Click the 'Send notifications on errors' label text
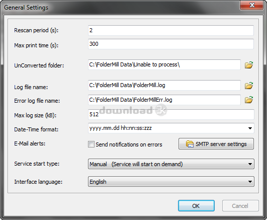This screenshot has width=267, height=220. 129,144
